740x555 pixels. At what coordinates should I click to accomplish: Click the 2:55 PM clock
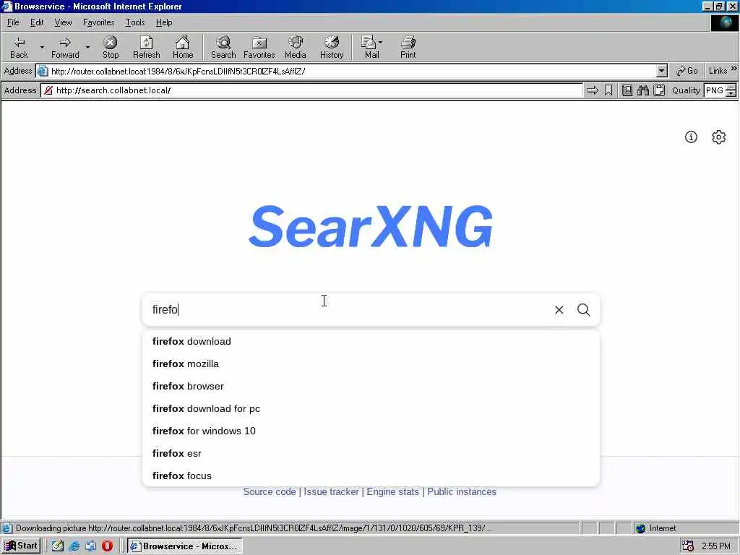[x=715, y=546]
